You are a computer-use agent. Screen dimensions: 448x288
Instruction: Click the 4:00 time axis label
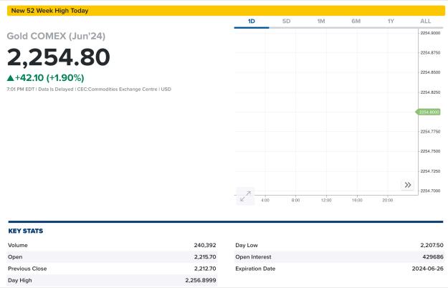[x=265, y=201]
